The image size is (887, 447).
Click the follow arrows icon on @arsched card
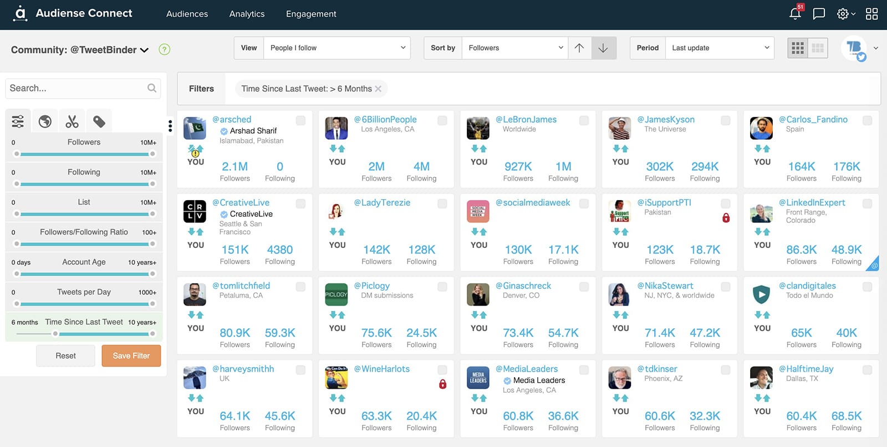tap(196, 149)
